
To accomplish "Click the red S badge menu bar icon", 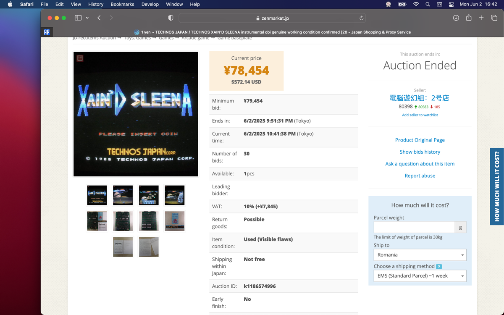I will 388,4.
